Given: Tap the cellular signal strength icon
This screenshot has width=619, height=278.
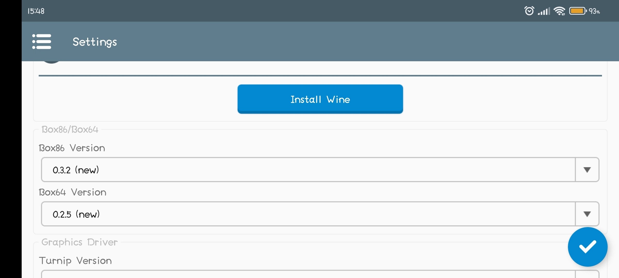Looking at the screenshot, I should 544,11.
